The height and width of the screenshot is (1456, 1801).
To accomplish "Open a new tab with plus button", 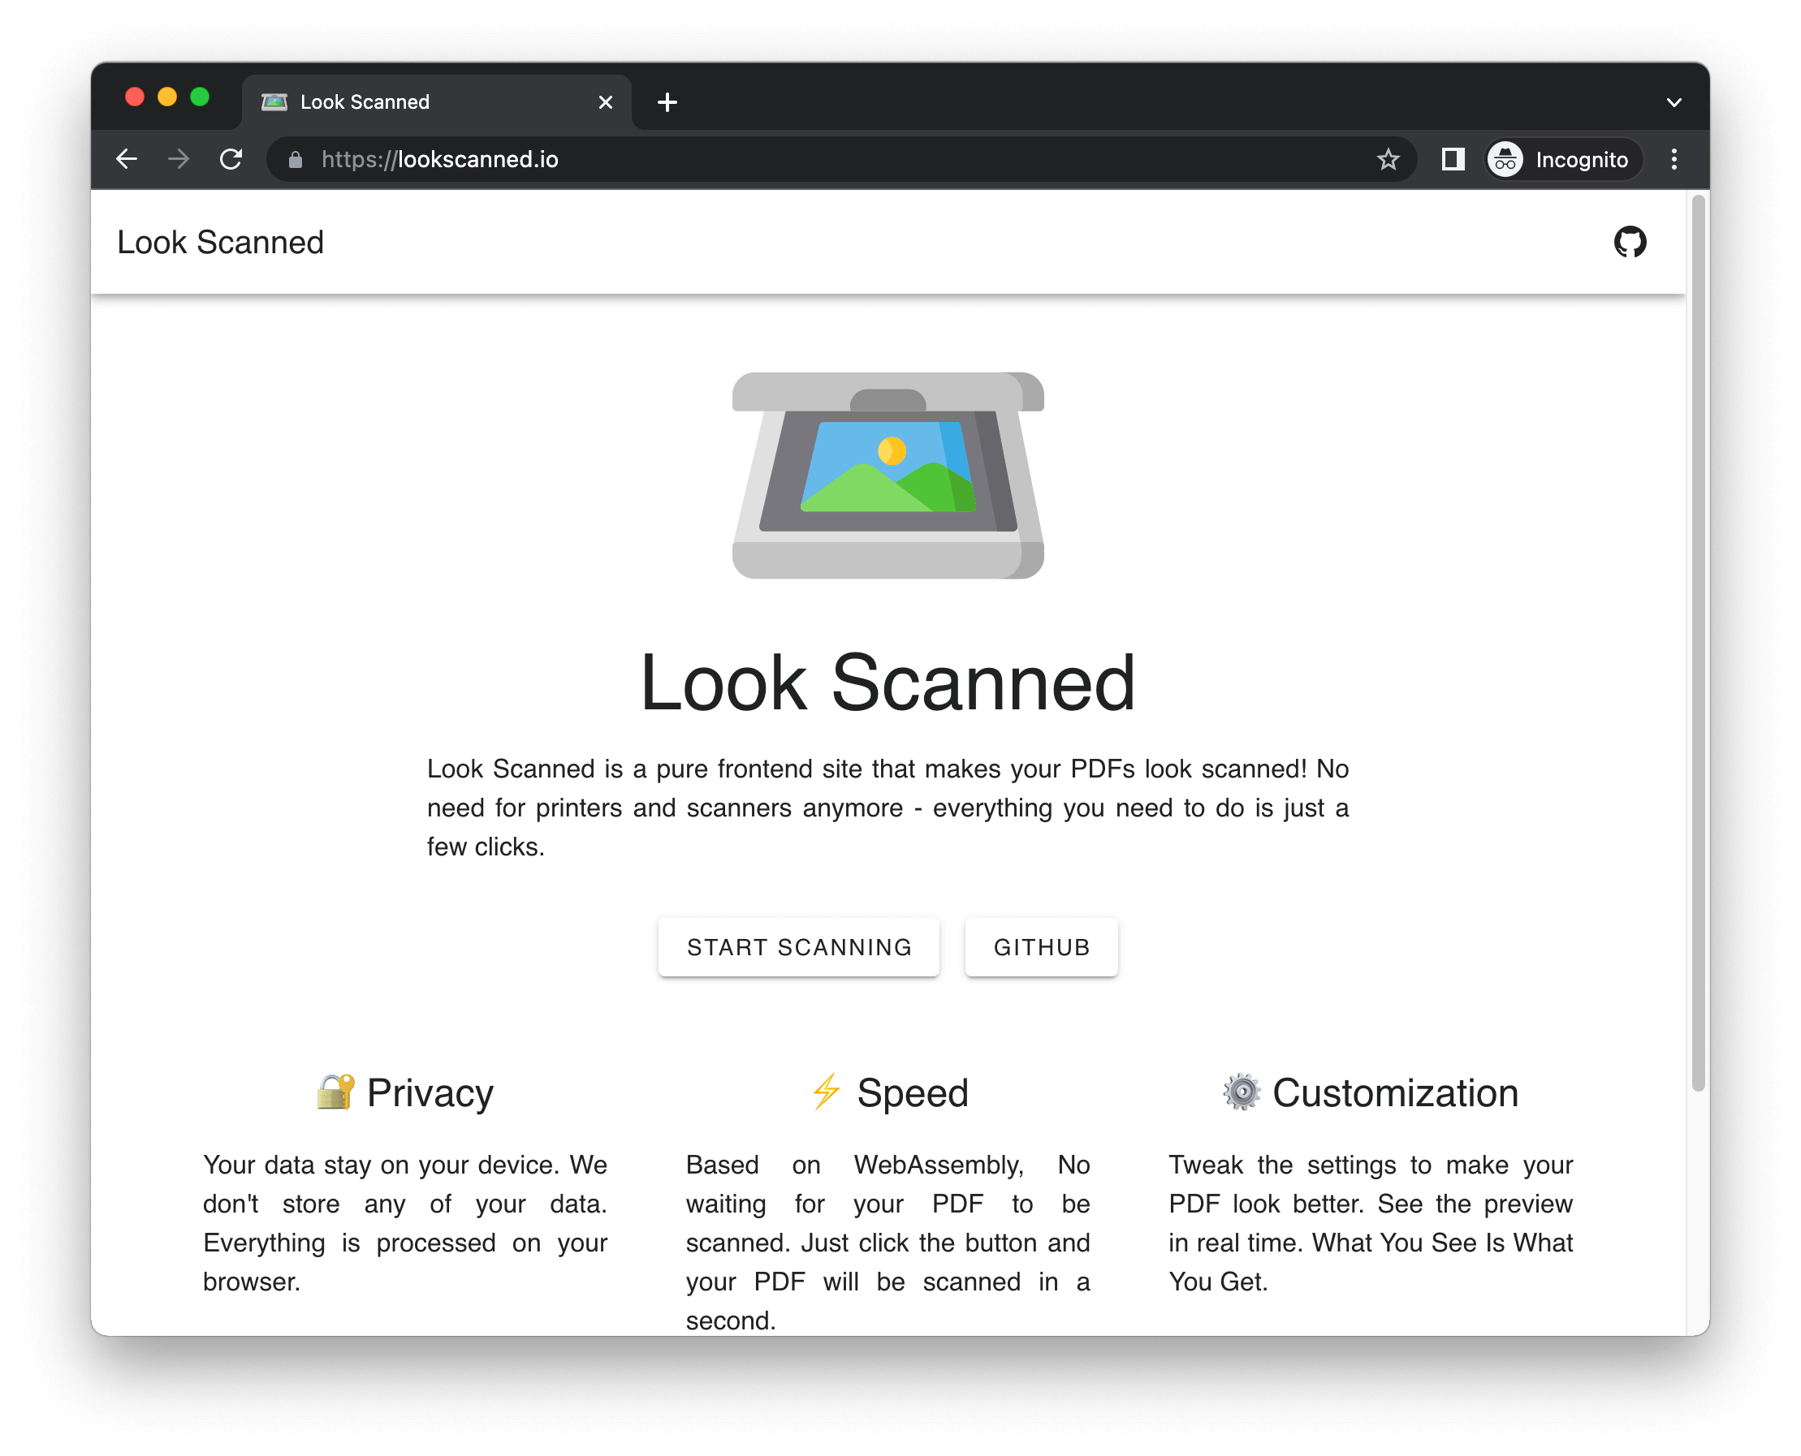I will (x=667, y=102).
